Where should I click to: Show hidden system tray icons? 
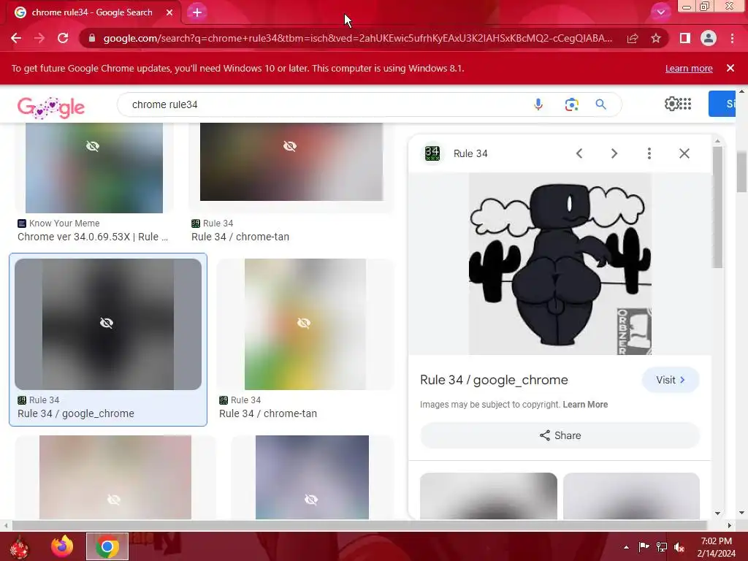click(x=626, y=547)
